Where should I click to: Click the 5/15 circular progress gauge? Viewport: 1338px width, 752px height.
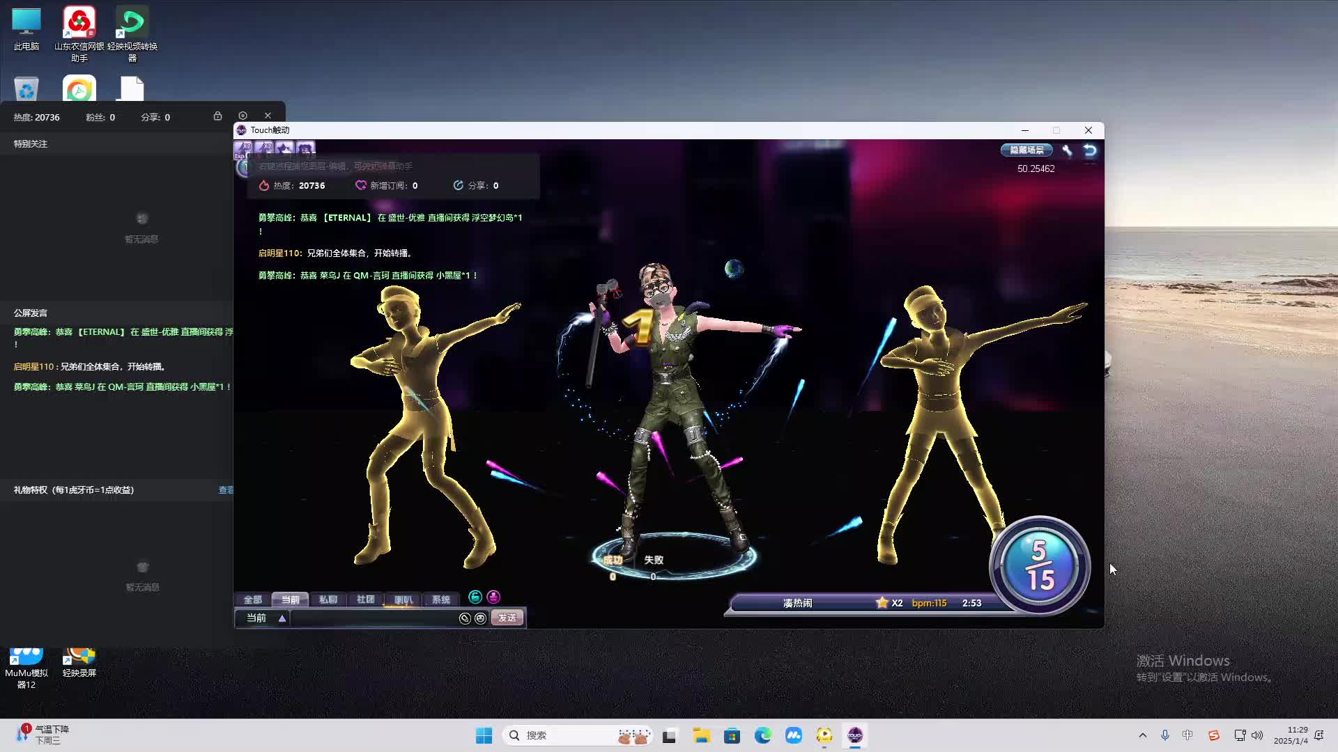[x=1039, y=565]
